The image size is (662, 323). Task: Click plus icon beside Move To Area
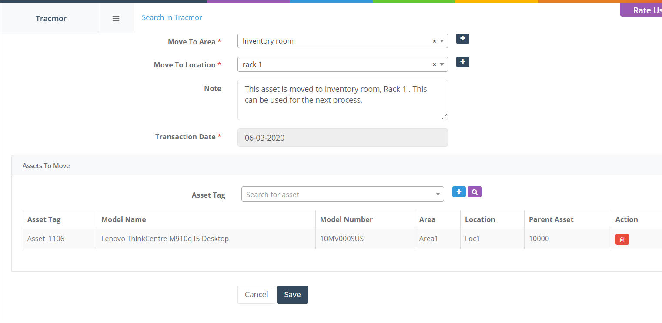462,39
